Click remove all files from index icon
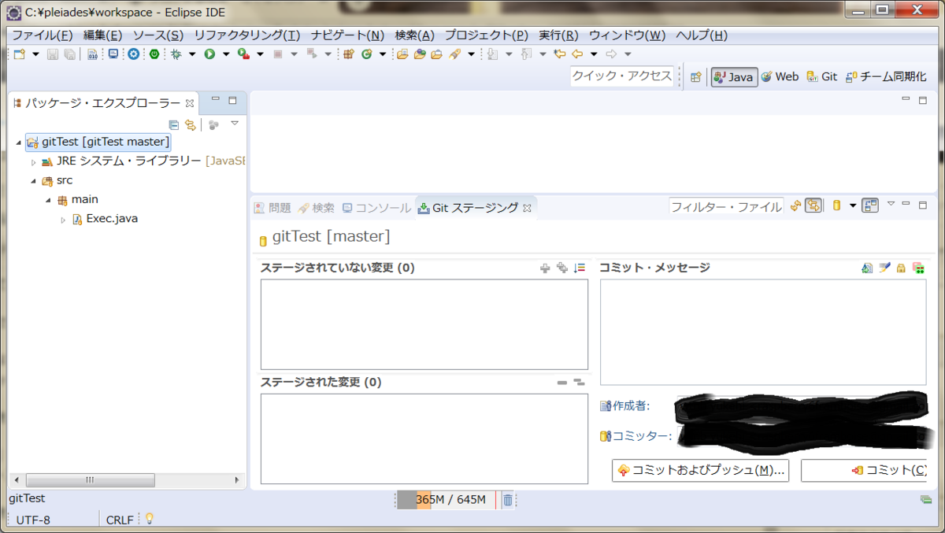Screen dimensions: 945x533 (580, 383)
